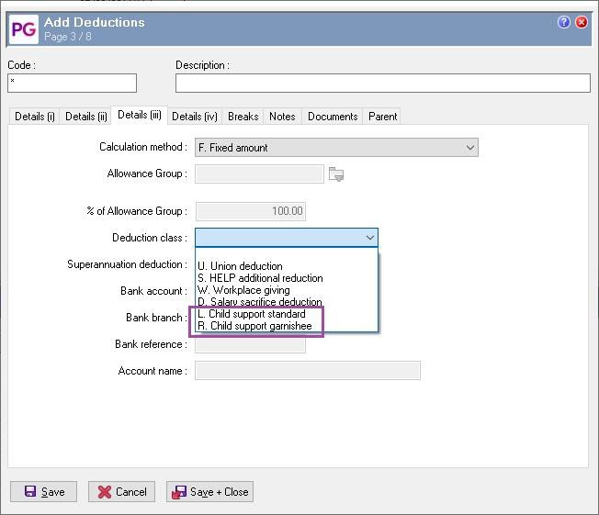
Task: Expand the Calculation method dropdown
Action: coord(470,147)
